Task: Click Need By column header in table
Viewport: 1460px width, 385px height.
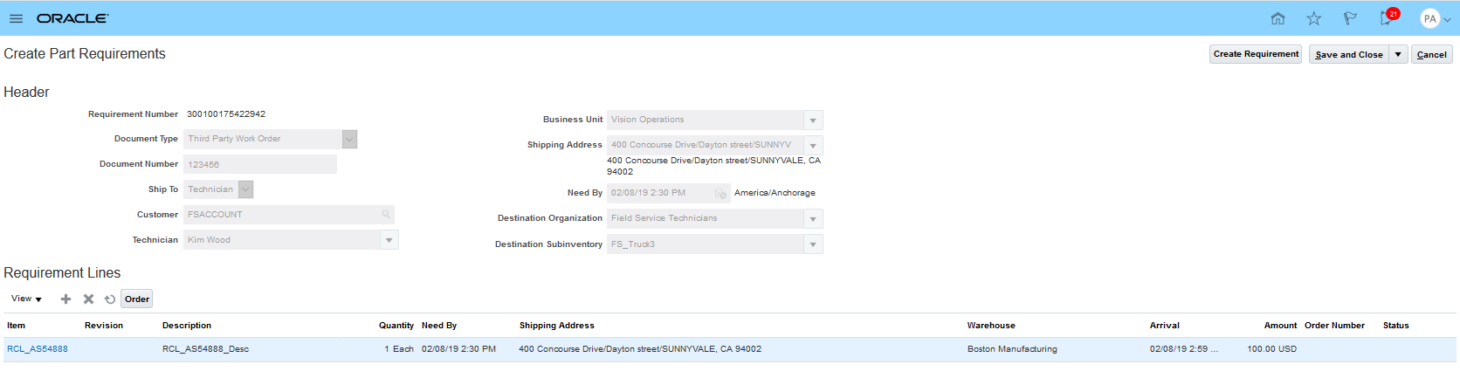Action: [439, 326]
